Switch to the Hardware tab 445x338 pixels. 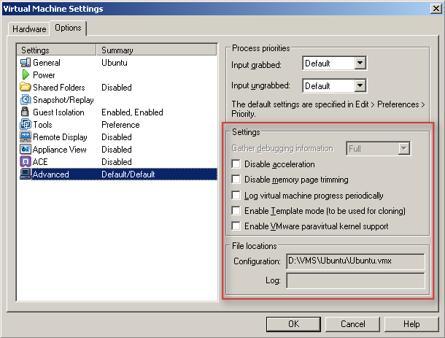tap(29, 29)
